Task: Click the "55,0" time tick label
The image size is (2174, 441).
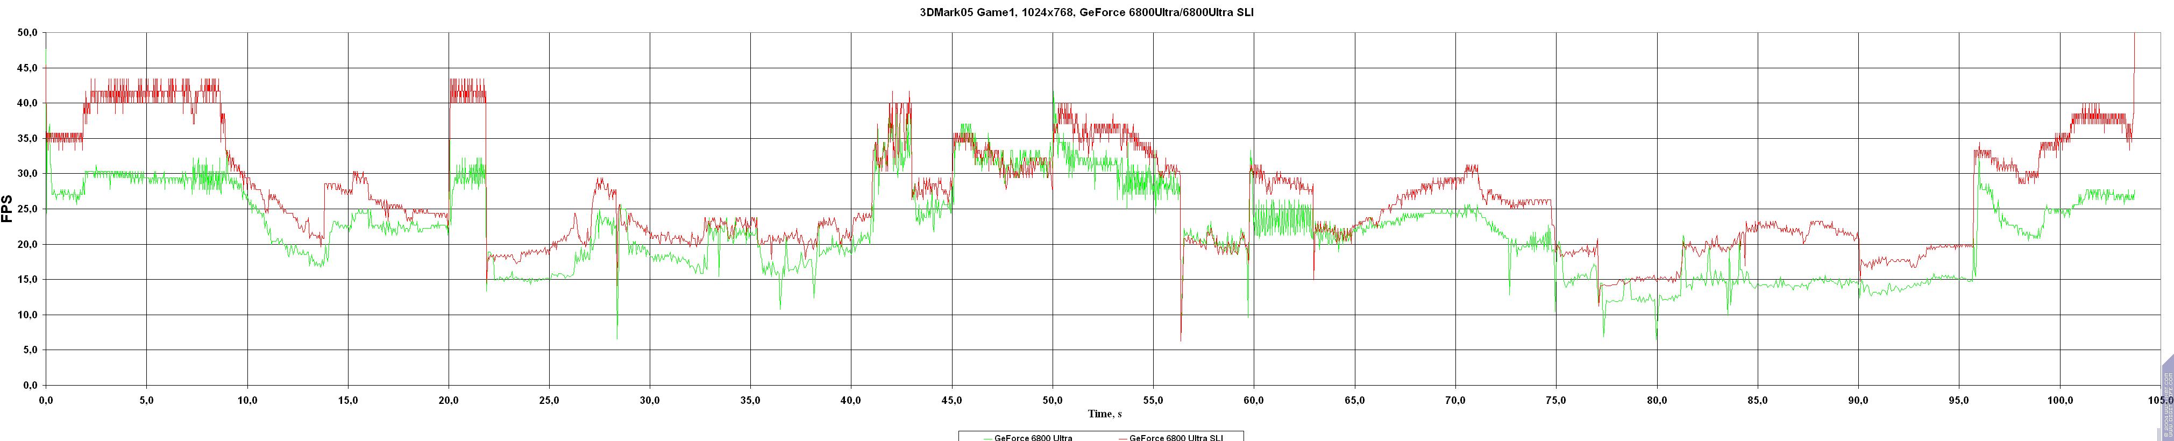Action: pyautogui.click(x=1153, y=401)
